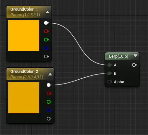Image resolution: width=148 pixels, height=135 pixels.
Task: Click the Lerp node output pin
Action: coord(134,65)
